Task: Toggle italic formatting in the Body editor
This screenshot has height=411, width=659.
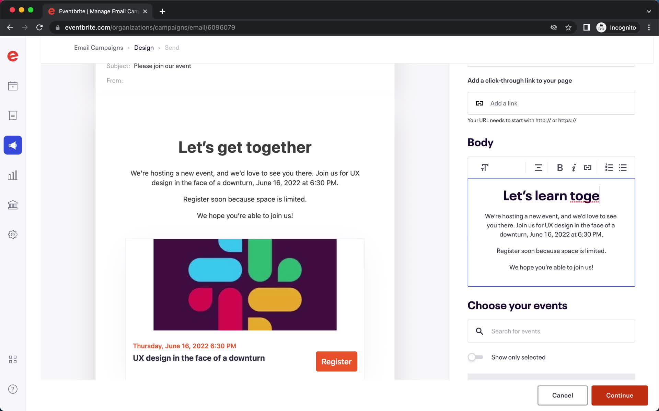Action: (574, 167)
